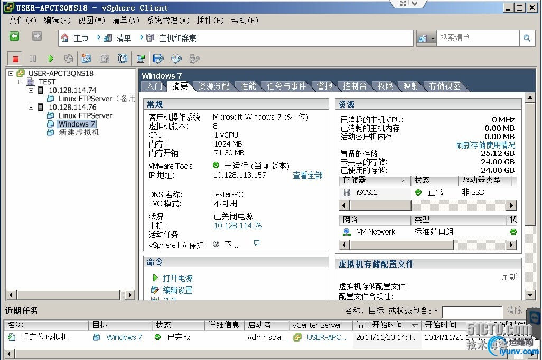This screenshot has height=360, width=542.
Task: Click network list horizontal scrollbar thumb
Action: 401,245
